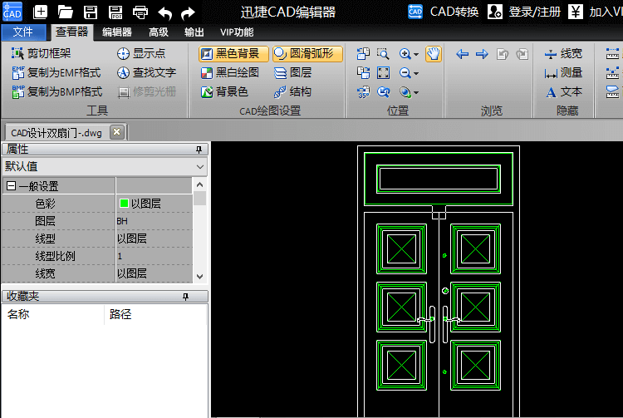Open the 默认值 dropdown in properties

105,166
